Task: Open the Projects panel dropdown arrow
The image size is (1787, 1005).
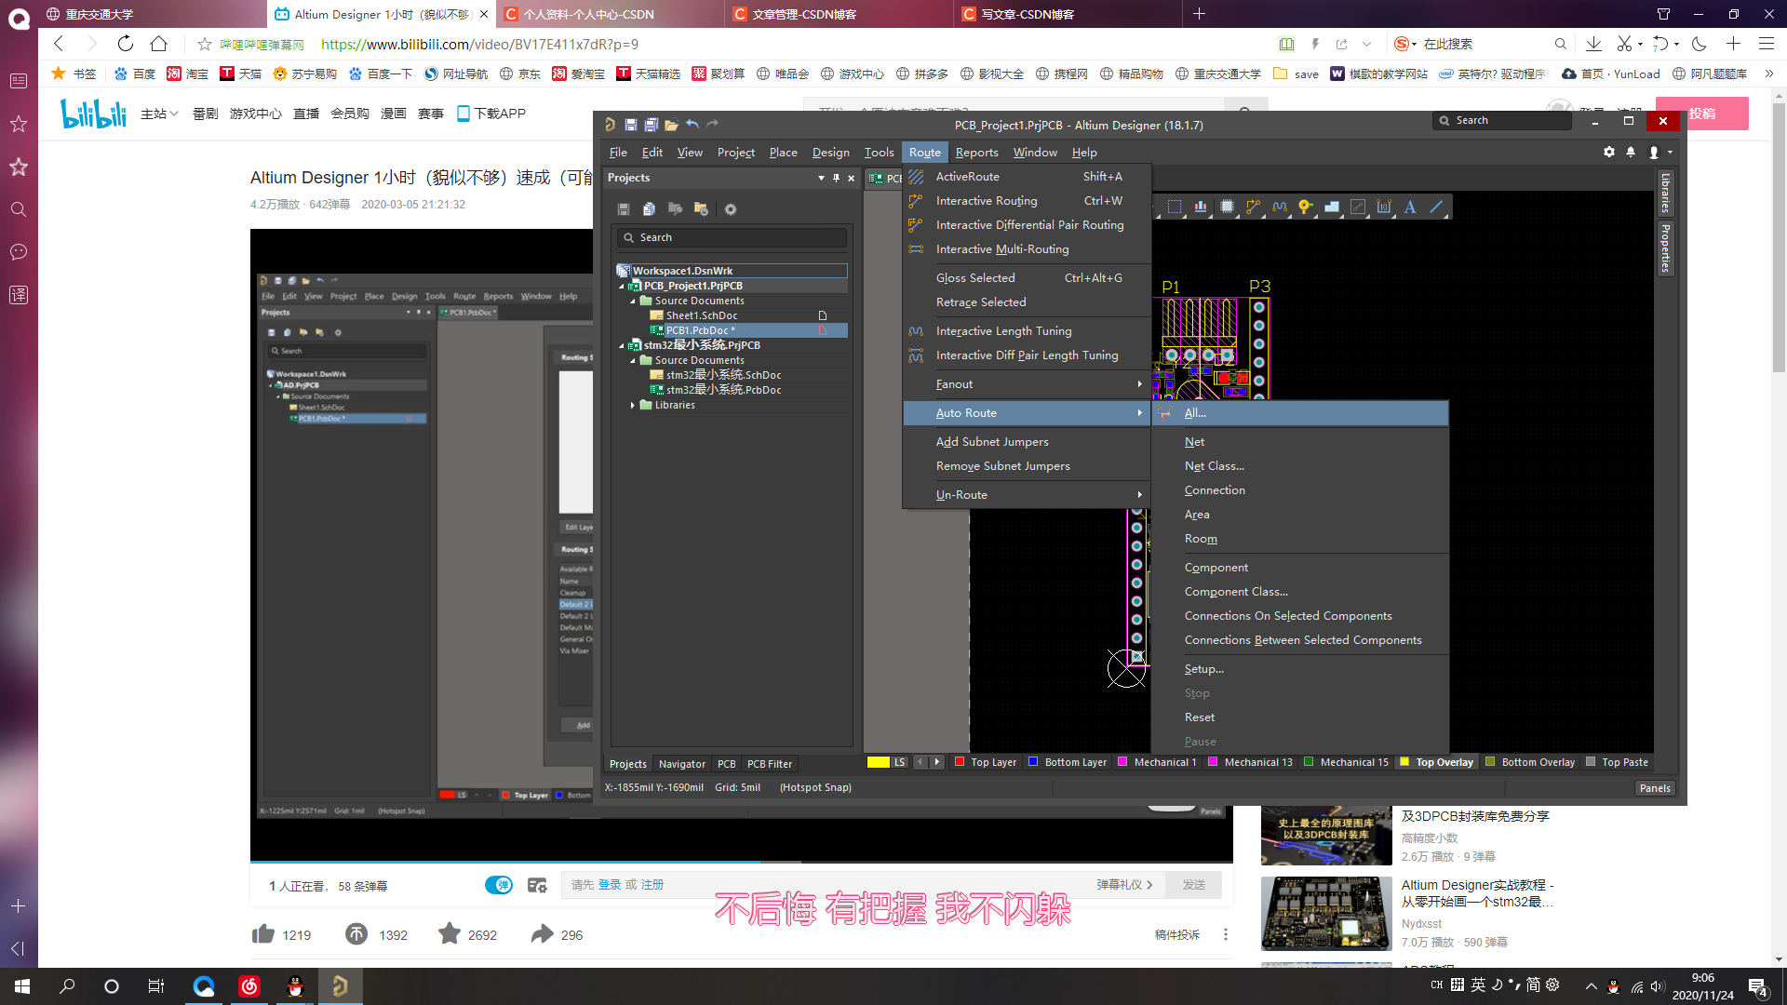Action: tap(821, 178)
